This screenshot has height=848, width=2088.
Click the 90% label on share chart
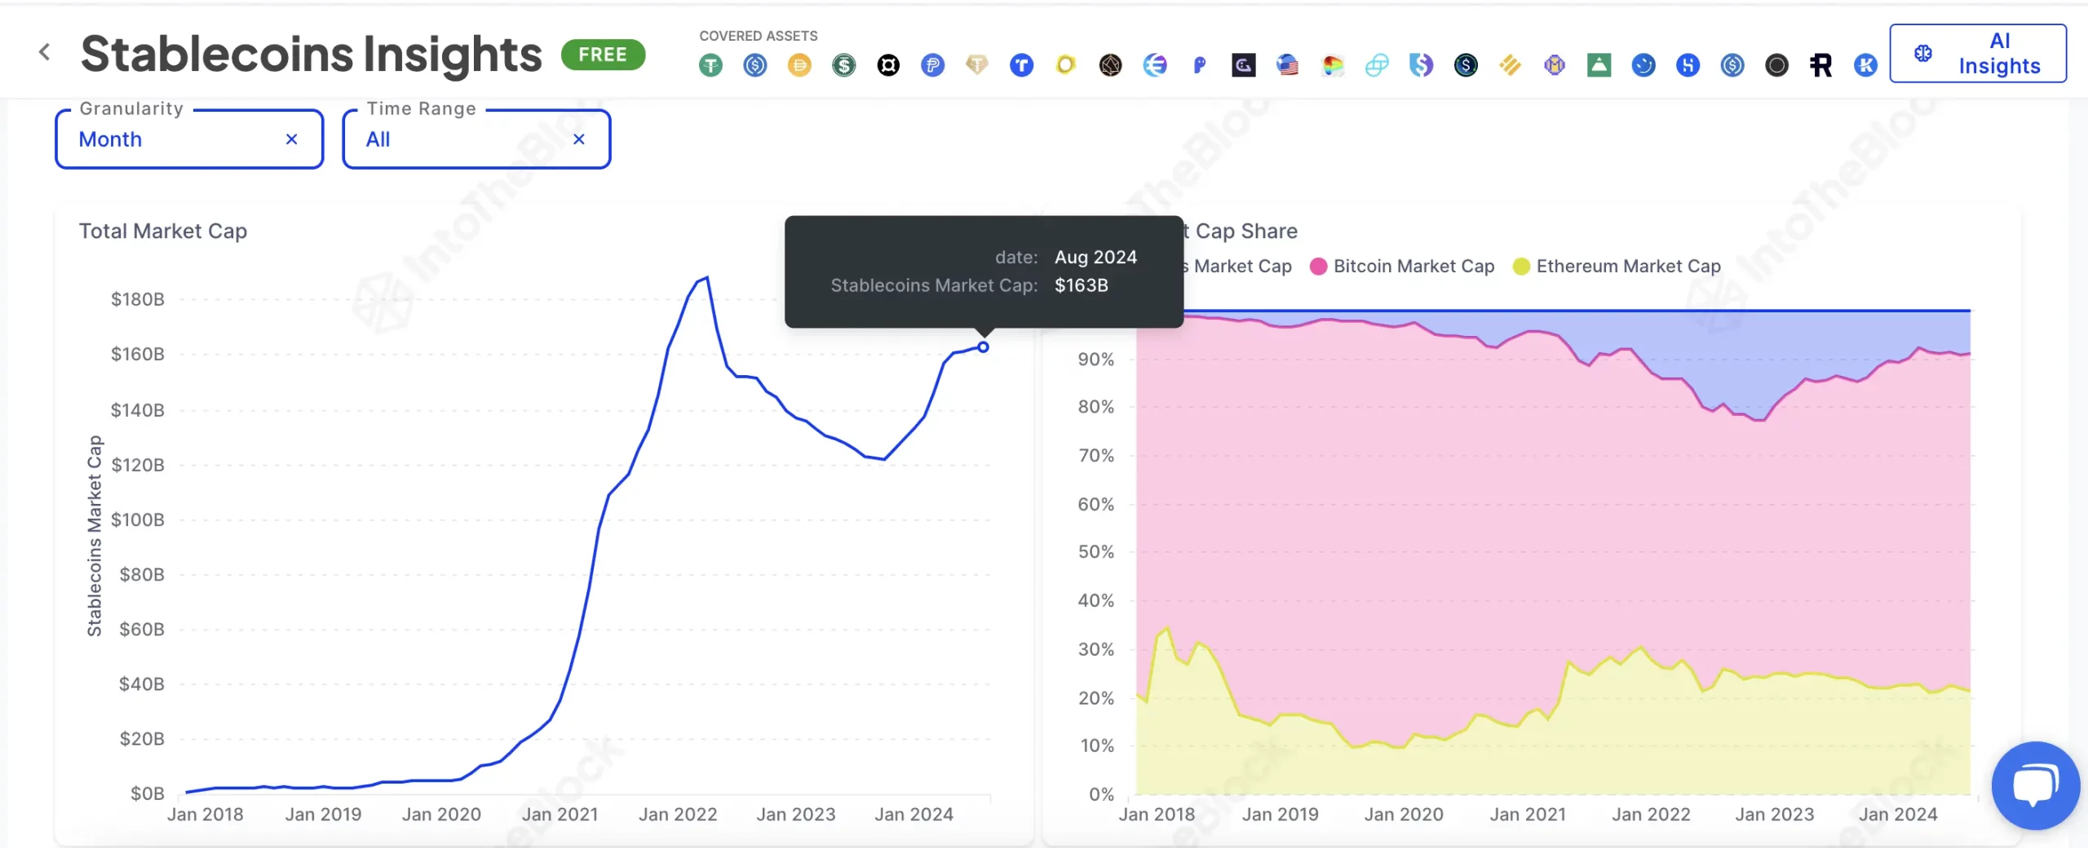(x=1096, y=360)
